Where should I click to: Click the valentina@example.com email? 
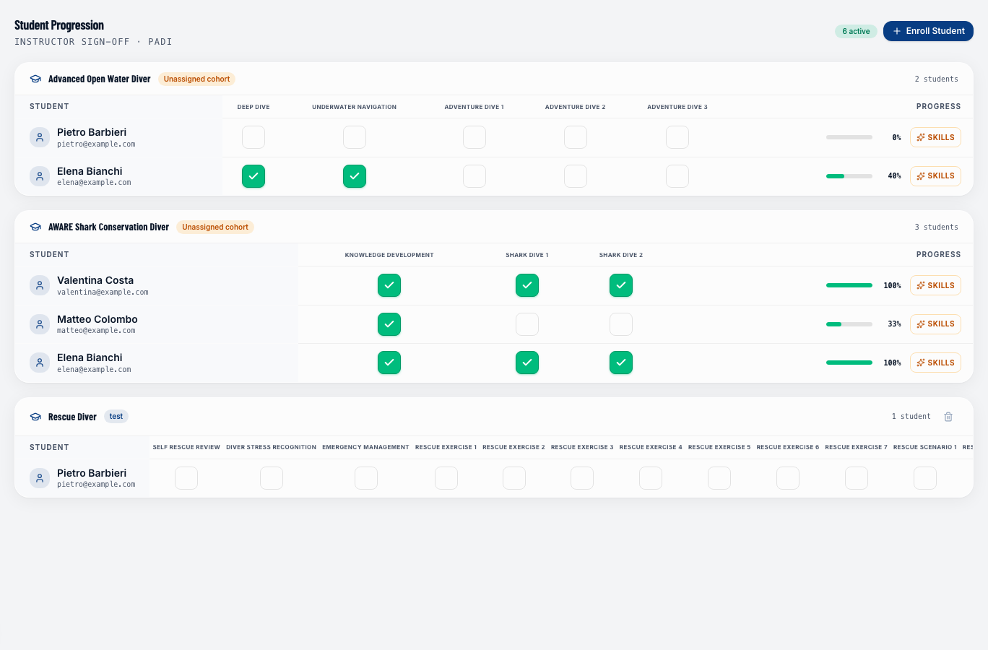tap(103, 292)
